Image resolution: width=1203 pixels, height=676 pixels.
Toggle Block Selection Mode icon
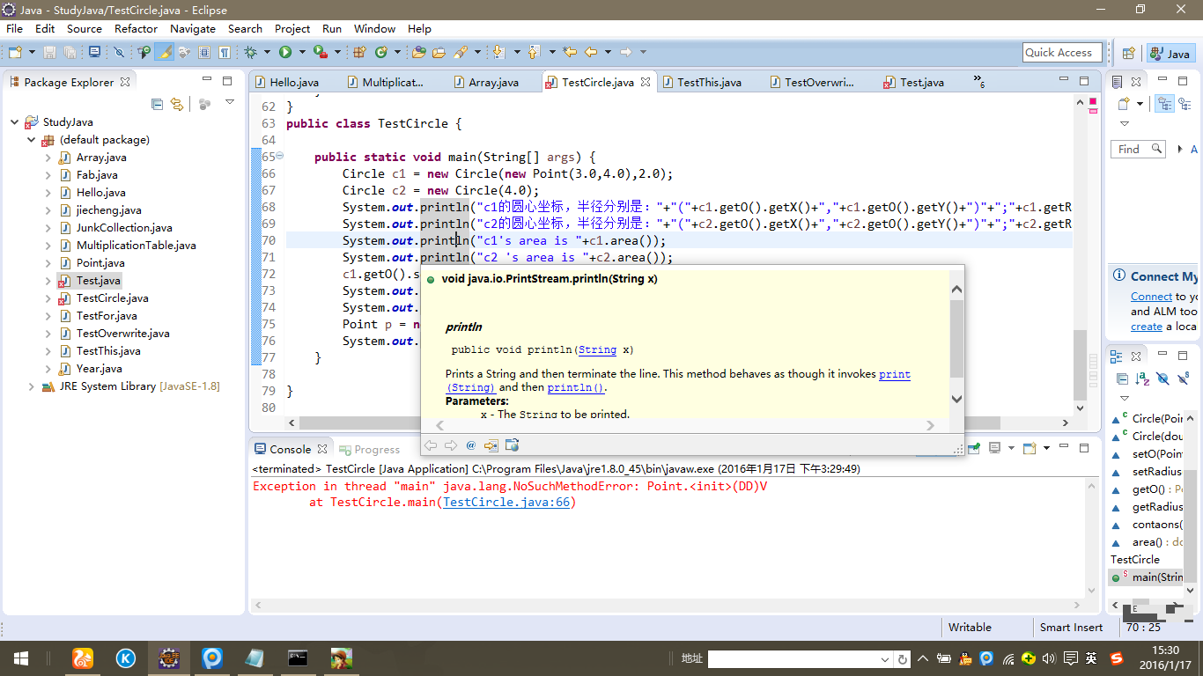pos(204,53)
